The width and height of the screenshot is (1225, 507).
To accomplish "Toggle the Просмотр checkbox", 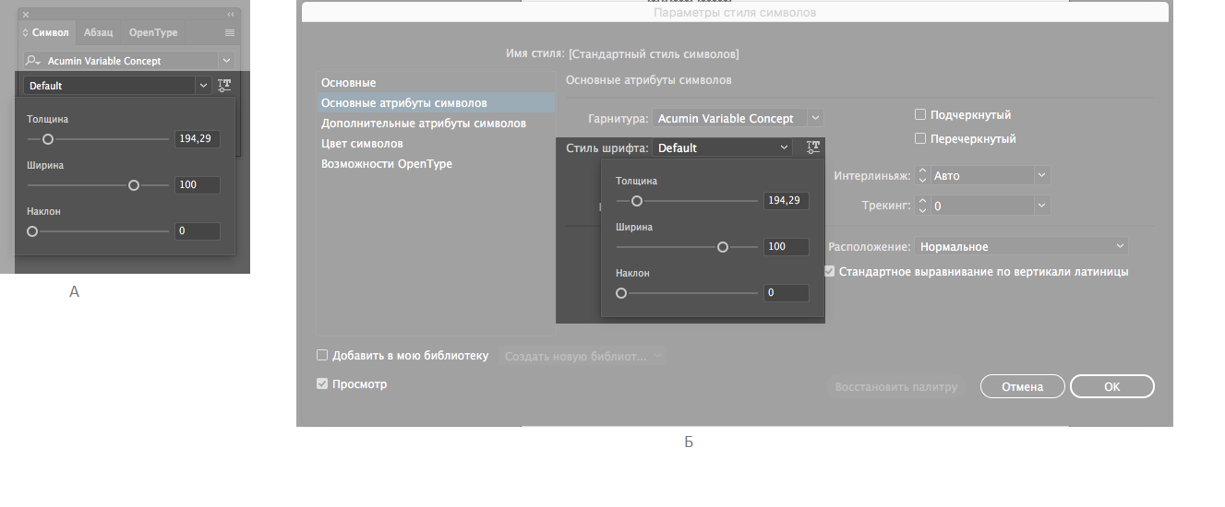I will coord(322,384).
